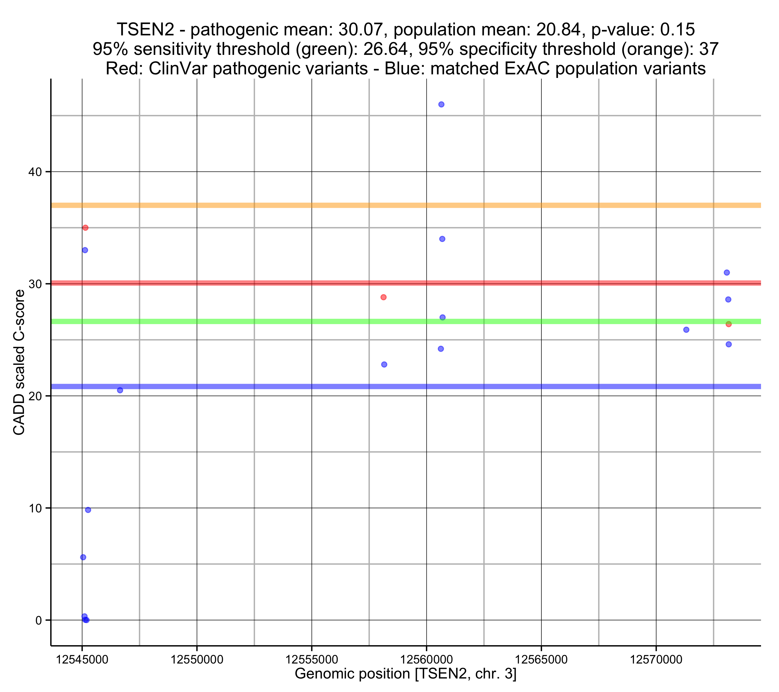This screenshot has width=779, height=692.
Task: Click the blue point near score 10
Action: point(88,510)
